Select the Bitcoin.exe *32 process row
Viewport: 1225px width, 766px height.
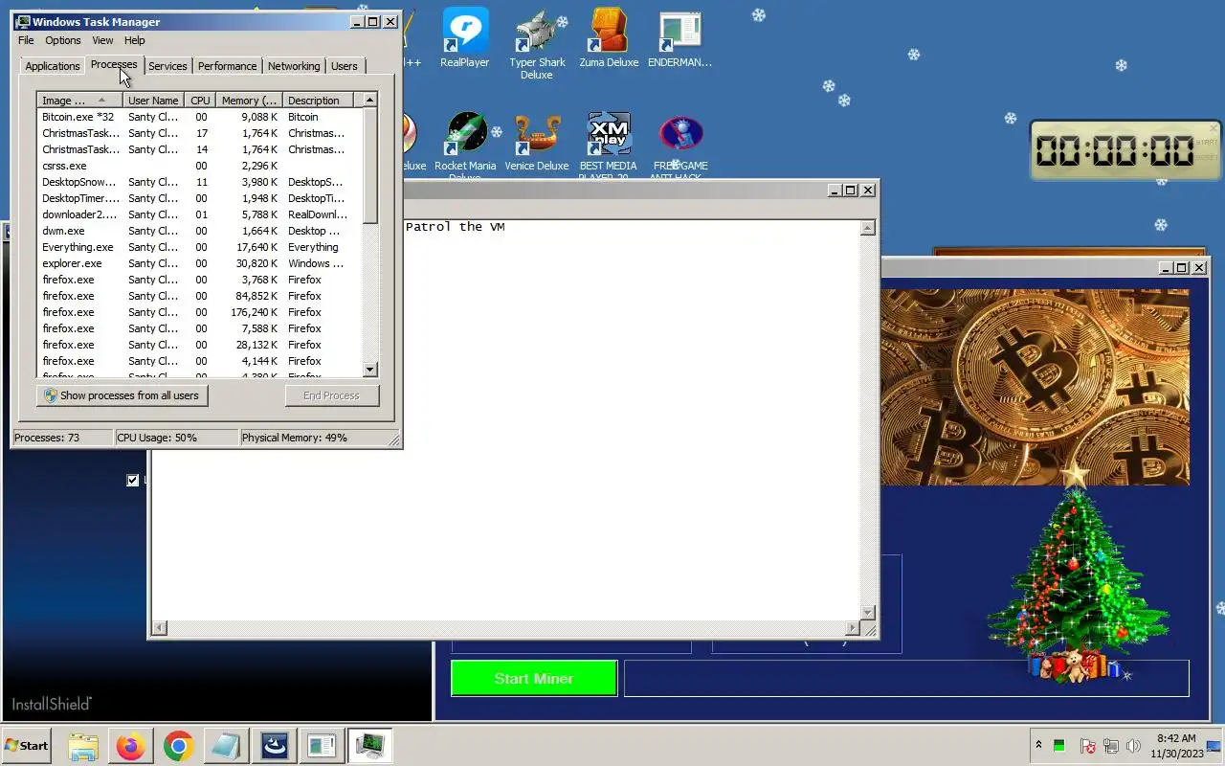pyautogui.click(x=200, y=117)
